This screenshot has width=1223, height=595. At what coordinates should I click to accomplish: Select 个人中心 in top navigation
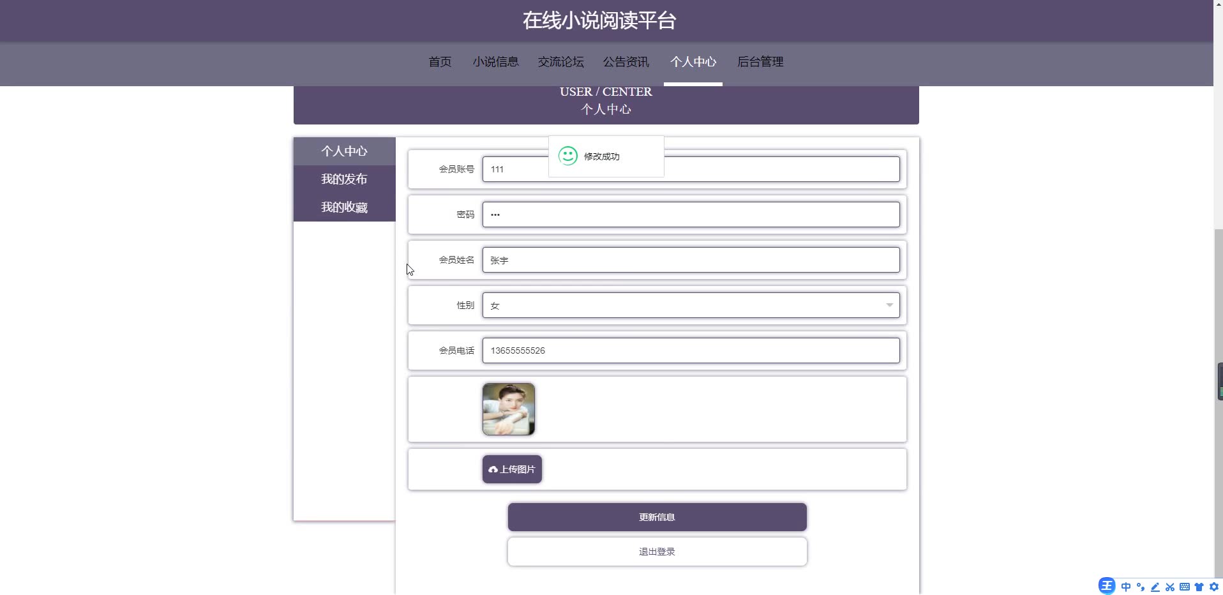tap(693, 62)
